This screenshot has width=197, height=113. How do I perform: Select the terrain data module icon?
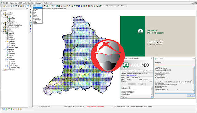tap(45, 6)
